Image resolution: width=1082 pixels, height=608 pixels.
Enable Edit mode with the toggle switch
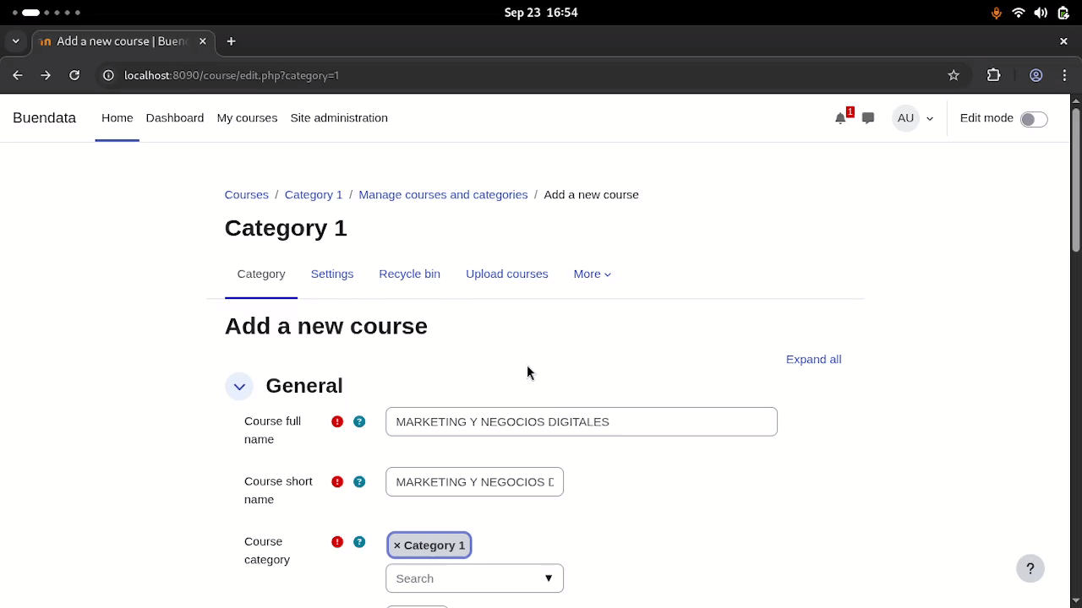(1033, 118)
